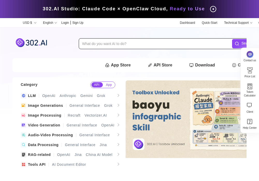
Task: Open the Client icon in sidebar
Action: coord(249,105)
